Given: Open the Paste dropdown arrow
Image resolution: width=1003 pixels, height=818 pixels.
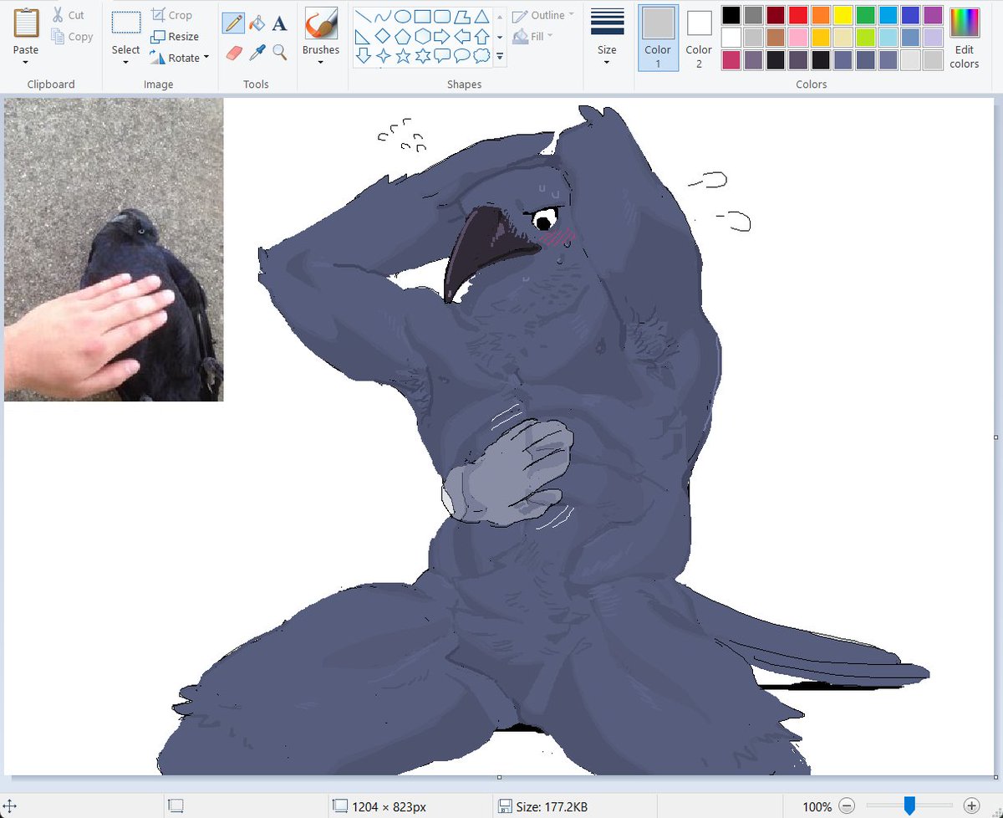Looking at the screenshot, I should tap(26, 63).
